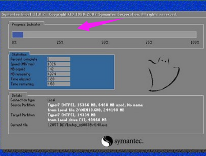Click the 75% progress marker
Viewport: 206px width, 156px height.
click(149, 42)
